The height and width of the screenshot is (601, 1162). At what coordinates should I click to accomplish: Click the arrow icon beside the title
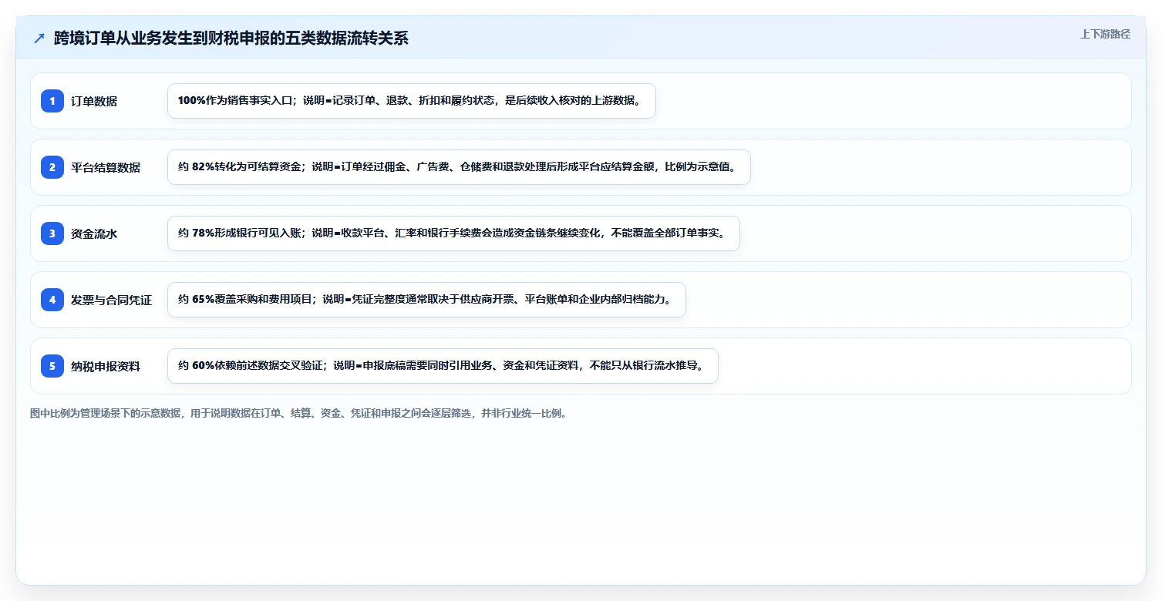[39, 38]
